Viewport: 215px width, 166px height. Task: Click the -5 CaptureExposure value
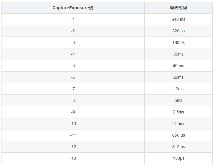(x=73, y=66)
